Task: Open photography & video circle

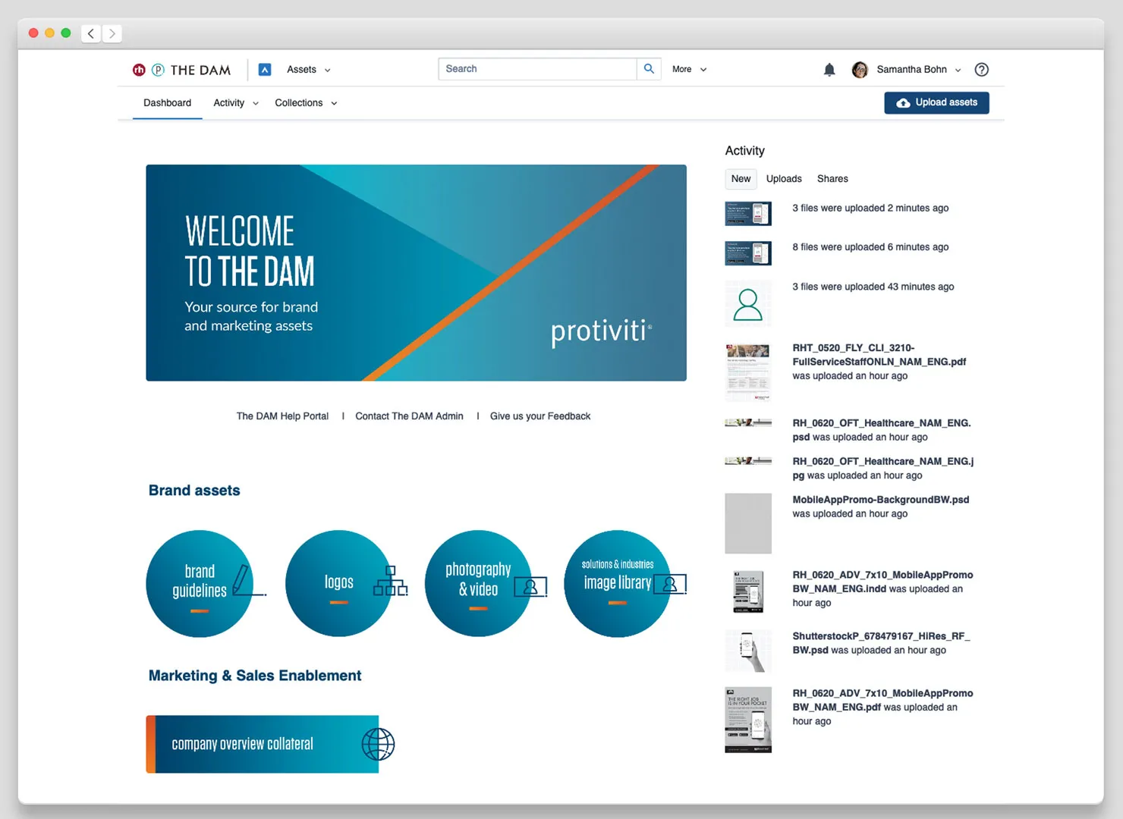Action: (x=478, y=583)
